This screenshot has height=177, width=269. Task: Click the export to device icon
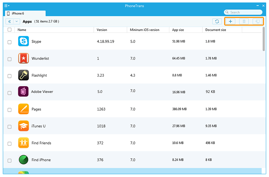[257, 21]
